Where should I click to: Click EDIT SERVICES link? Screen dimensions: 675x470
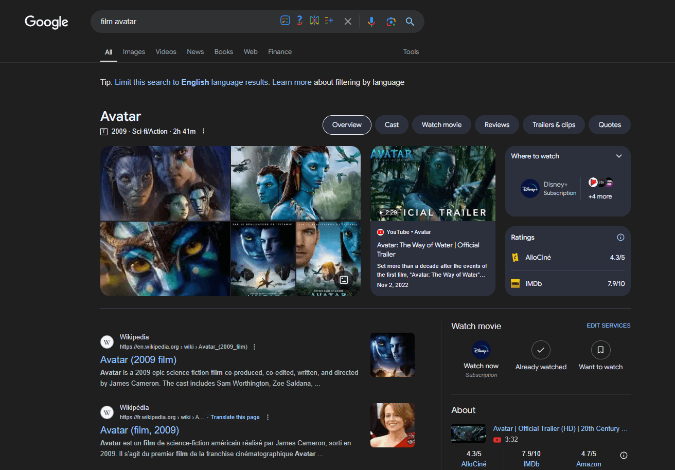pyautogui.click(x=609, y=326)
